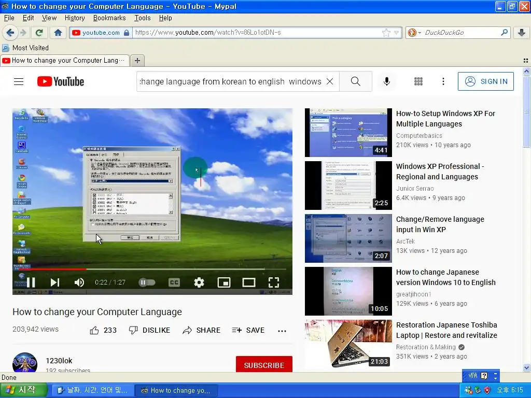The height and width of the screenshot is (398, 531).
Task: Click the browser forward arrow
Action: click(x=23, y=33)
